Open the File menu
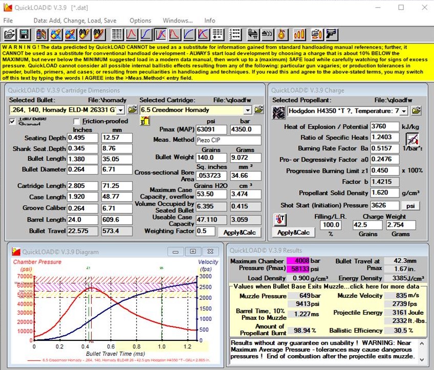 coord(8,20)
